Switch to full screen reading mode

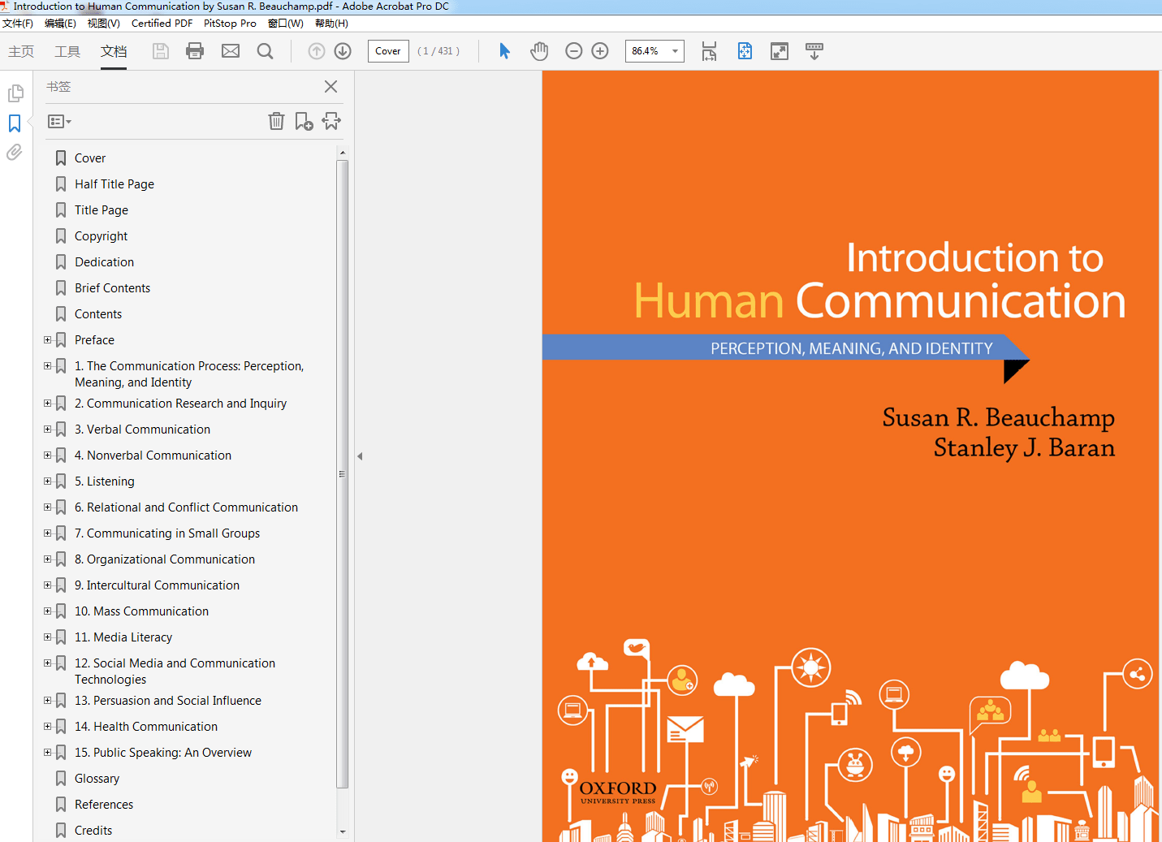coord(779,50)
